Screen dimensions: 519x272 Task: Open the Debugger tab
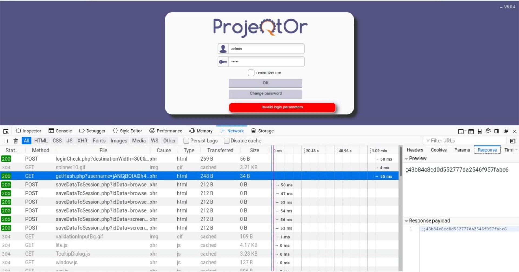click(92, 131)
